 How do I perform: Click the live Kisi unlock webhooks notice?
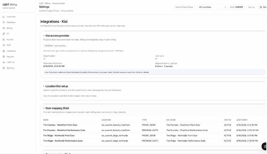[x=154, y=72]
